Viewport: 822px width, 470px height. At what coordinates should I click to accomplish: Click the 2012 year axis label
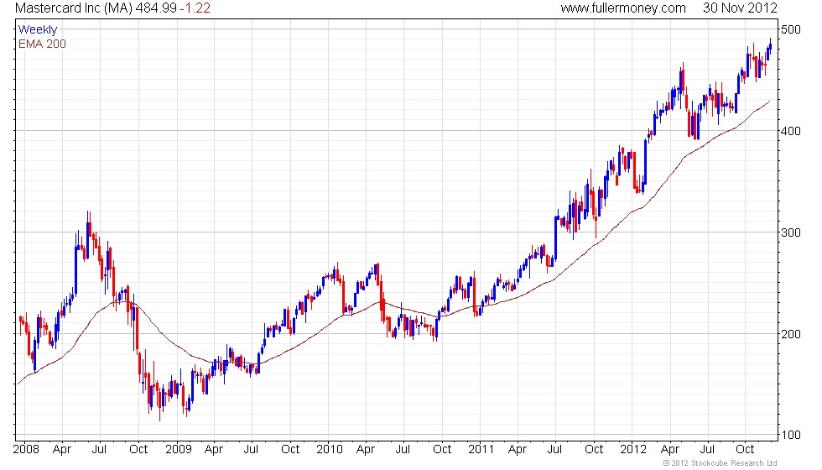coord(632,449)
